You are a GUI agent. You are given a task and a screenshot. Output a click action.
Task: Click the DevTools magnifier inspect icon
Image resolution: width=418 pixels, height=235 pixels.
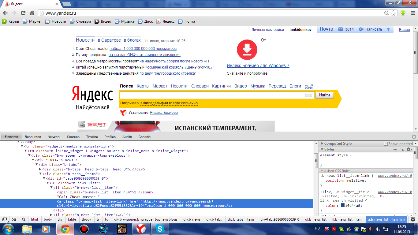pyautogui.click(x=24, y=219)
